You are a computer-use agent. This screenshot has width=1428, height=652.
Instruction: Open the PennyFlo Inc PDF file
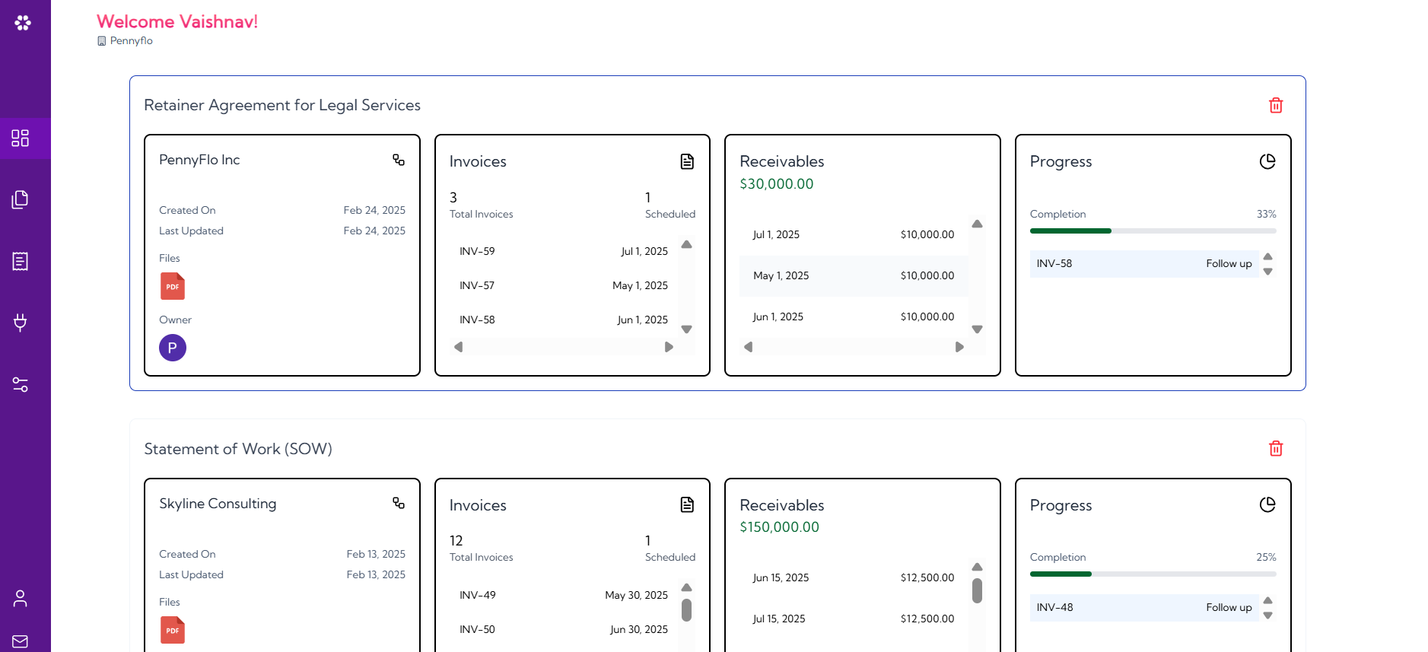tap(173, 286)
